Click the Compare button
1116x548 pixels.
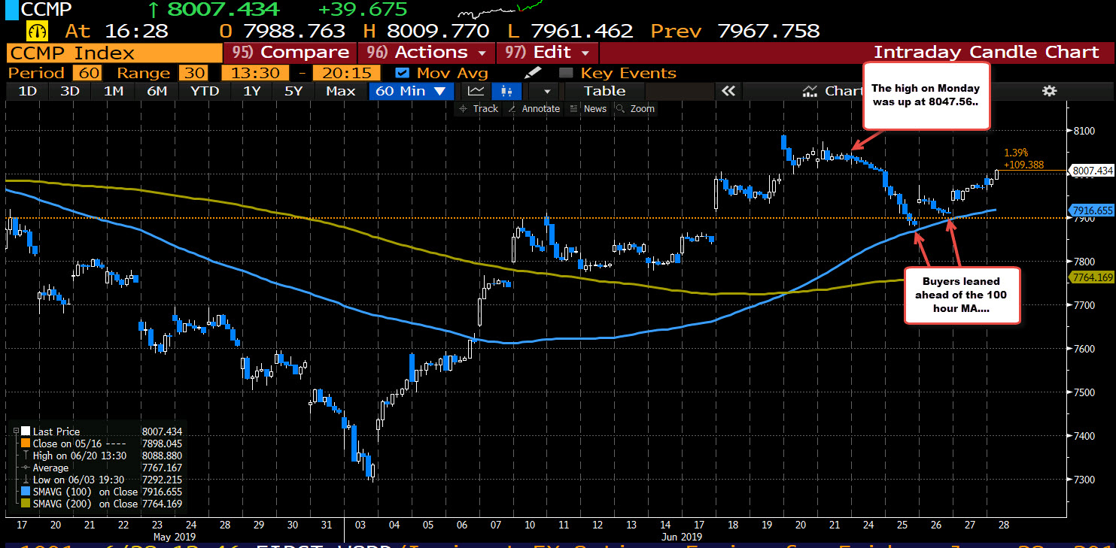coord(290,53)
